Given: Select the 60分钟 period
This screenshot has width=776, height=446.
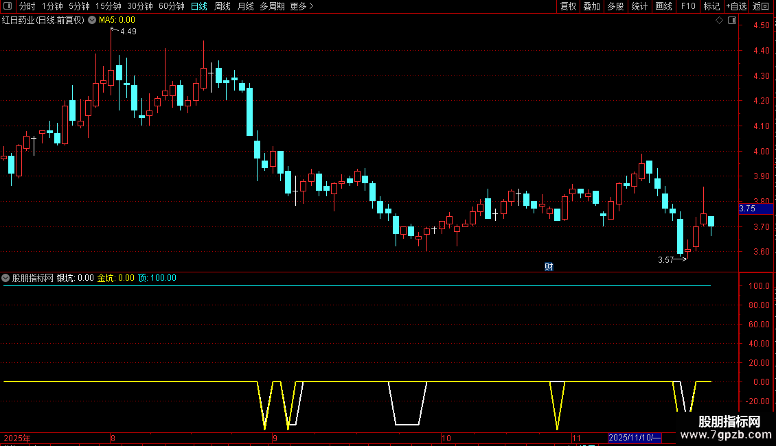Looking at the screenshot, I should click(x=172, y=6).
